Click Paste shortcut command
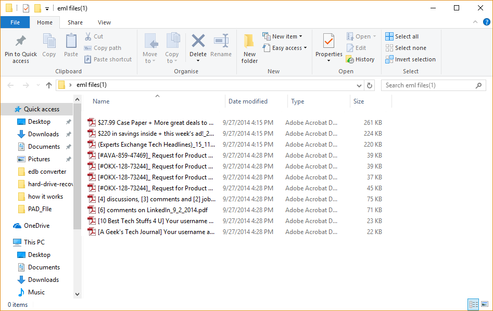Viewport: 493px width, 311px height. [108, 59]
